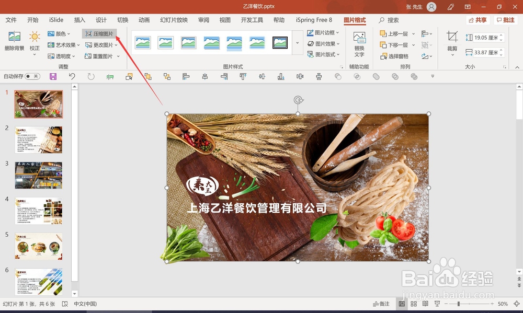Open the iSlide tab

coord(56,20)
